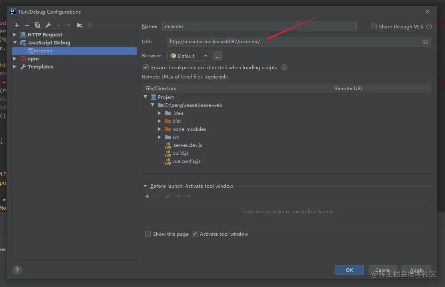The image size is (445, 287).
Task: Open the Browser Default dropdown
Action: click(x=189, y=56)
